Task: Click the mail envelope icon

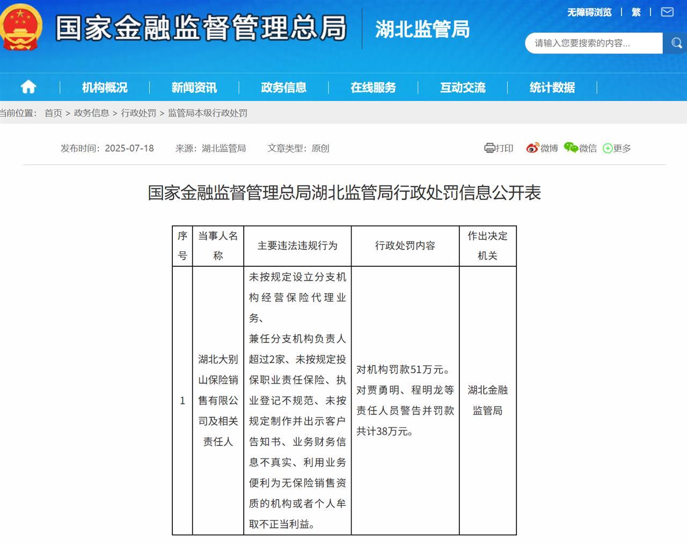Action: point(667,12)
